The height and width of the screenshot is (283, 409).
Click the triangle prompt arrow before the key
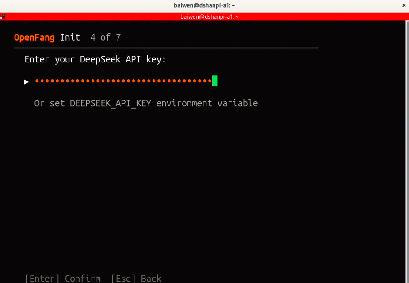pyautogui.click(x=27, y=81)
